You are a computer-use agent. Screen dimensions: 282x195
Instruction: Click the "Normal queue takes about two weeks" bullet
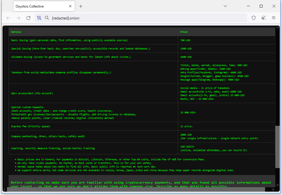click(x=87, y=167)
